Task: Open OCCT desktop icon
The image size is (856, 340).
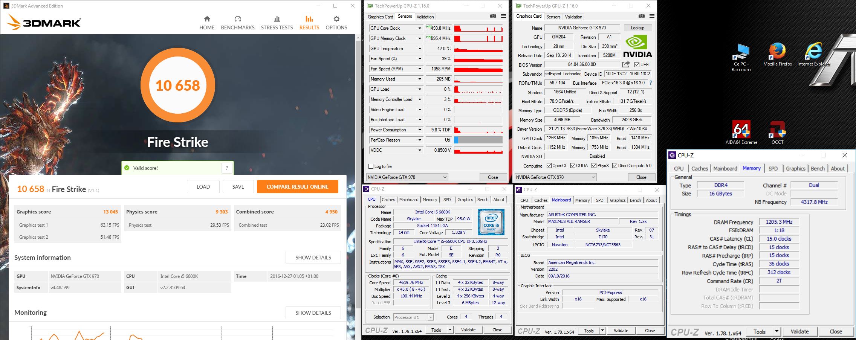Action: tap(777, 133)
